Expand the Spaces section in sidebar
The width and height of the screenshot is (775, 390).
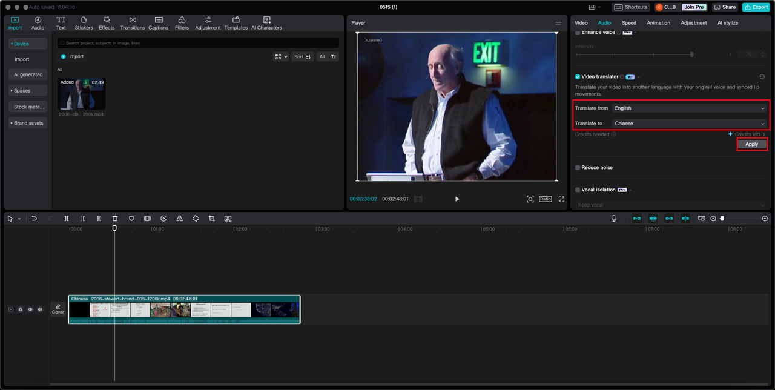(28, 91)
